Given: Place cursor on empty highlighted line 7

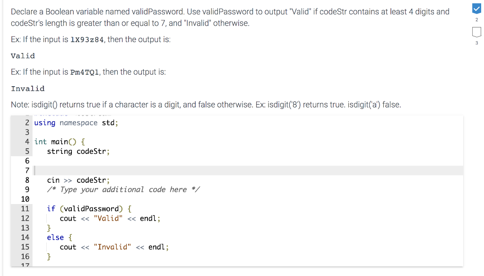Looking at the screenshot, I should (248, 170).
